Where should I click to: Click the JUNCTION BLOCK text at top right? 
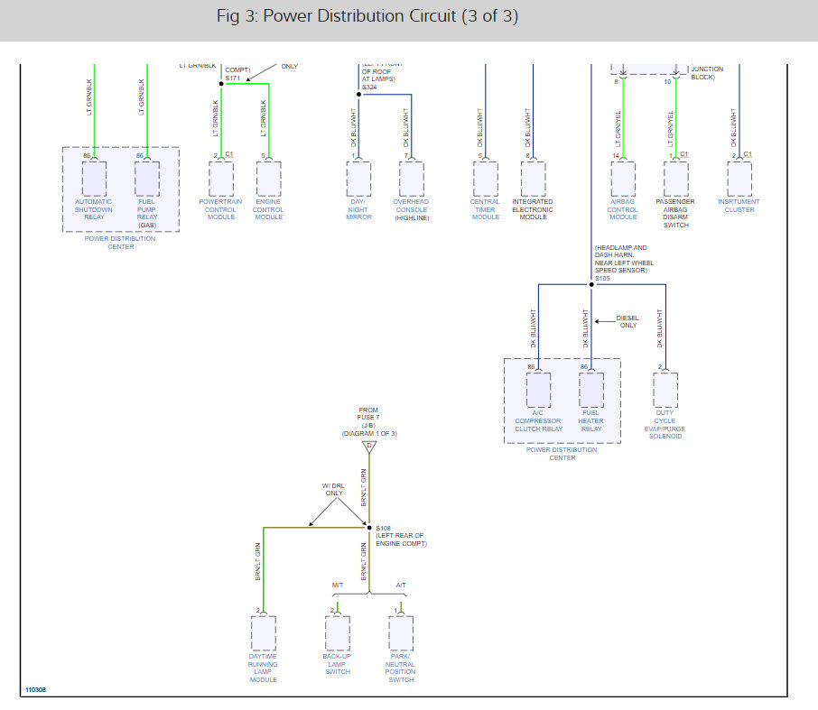coord(708,73)
